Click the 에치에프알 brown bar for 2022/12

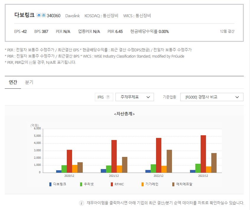tap(169, 161)
